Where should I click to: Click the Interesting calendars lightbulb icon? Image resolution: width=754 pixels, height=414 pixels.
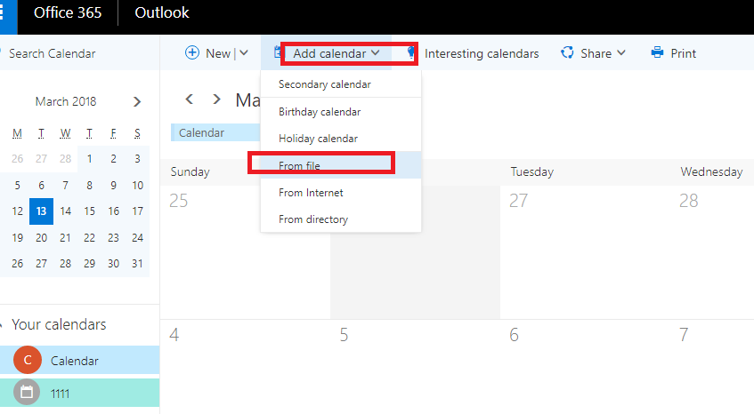click(x=411, y=52)
